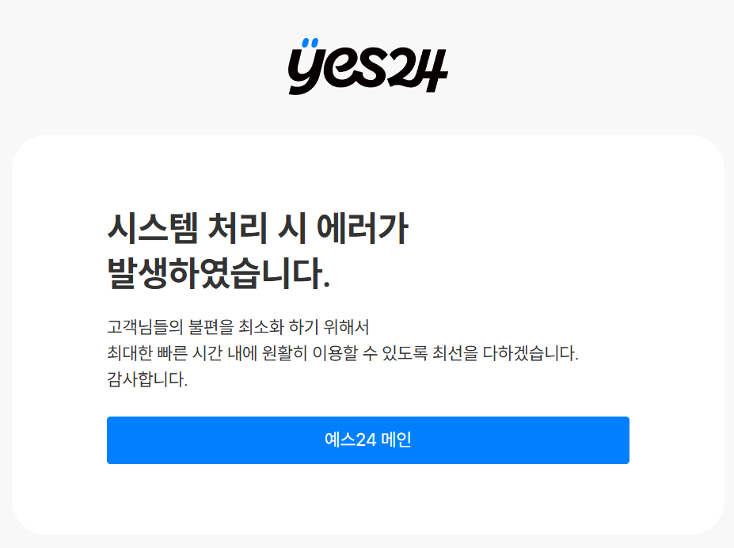Image resolution: width=734 pixels, height=548 pixels.
Task: Go to the 예스24 메인 page button
Action: [368, 440]
